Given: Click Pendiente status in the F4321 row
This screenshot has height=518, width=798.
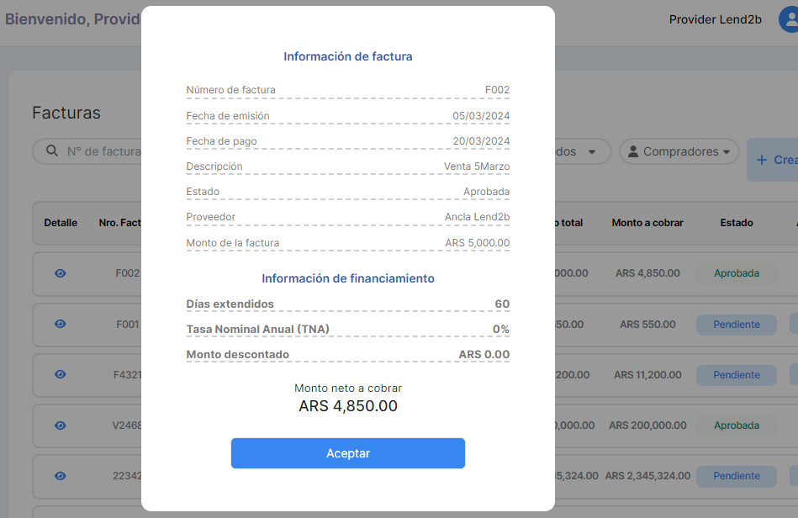Looking at the screenshot, I should [x=736, y=375].
